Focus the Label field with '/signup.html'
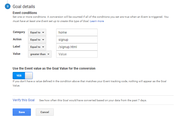Image resolution: width=175 pixels, height=116 pixels. point(77,47)
